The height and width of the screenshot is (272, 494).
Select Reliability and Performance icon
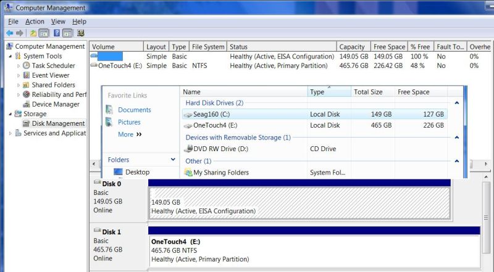(x=27, y=94)
